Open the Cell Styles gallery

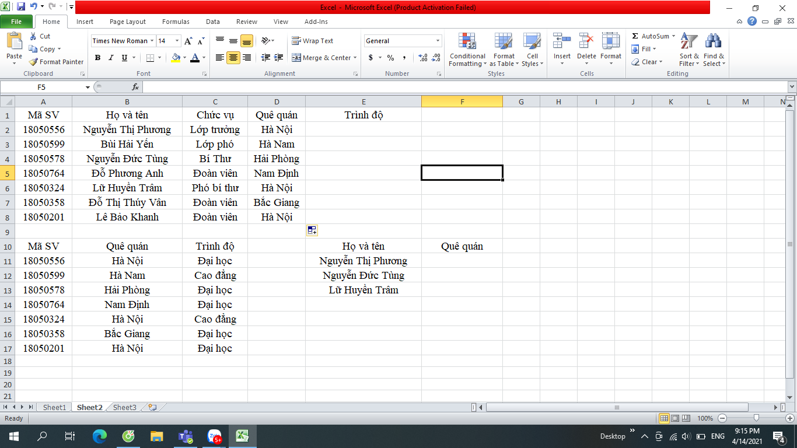click(532, 50)
